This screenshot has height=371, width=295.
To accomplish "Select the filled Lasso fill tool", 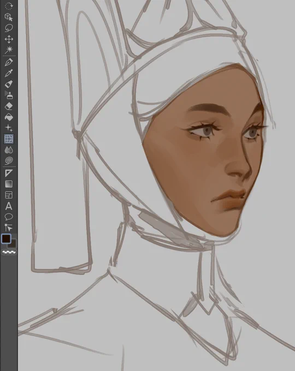I will click(9, 161).
